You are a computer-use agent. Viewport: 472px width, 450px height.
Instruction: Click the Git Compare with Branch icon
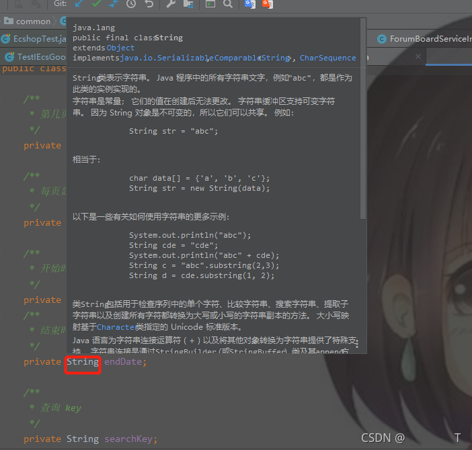(x=114, y=3)
